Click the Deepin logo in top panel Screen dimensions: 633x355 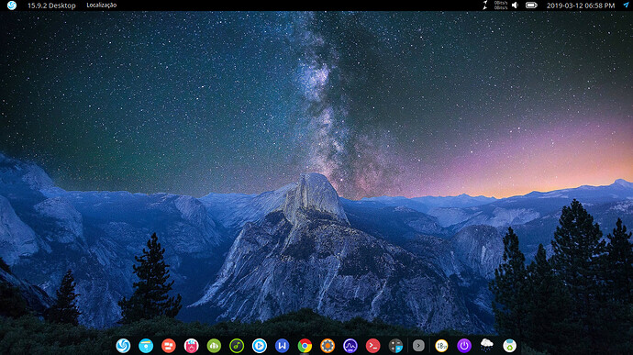12,6
